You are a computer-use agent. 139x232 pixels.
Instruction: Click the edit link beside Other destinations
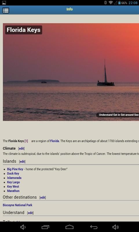[43, 197]
